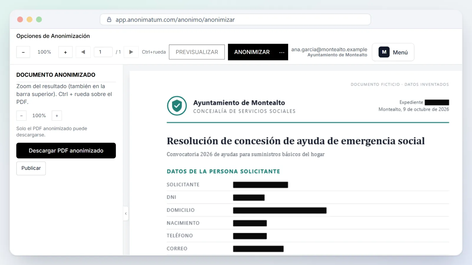This screenshot has width=472, height=265.
Task: Click the 'Ctrl+rueda' hint text
Action: coord(154,52)
